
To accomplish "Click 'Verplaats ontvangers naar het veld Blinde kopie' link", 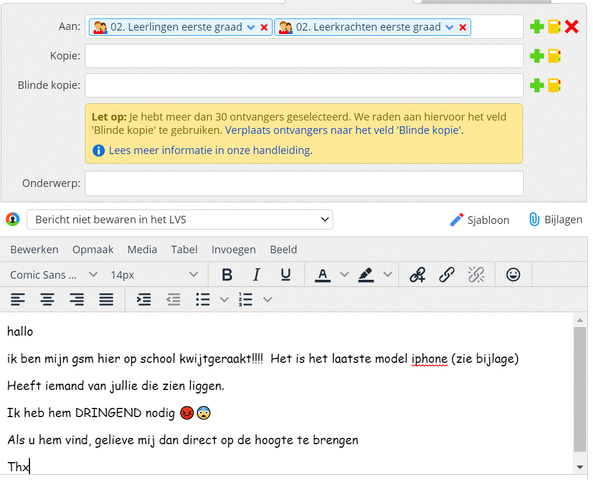I will point(344,130).
